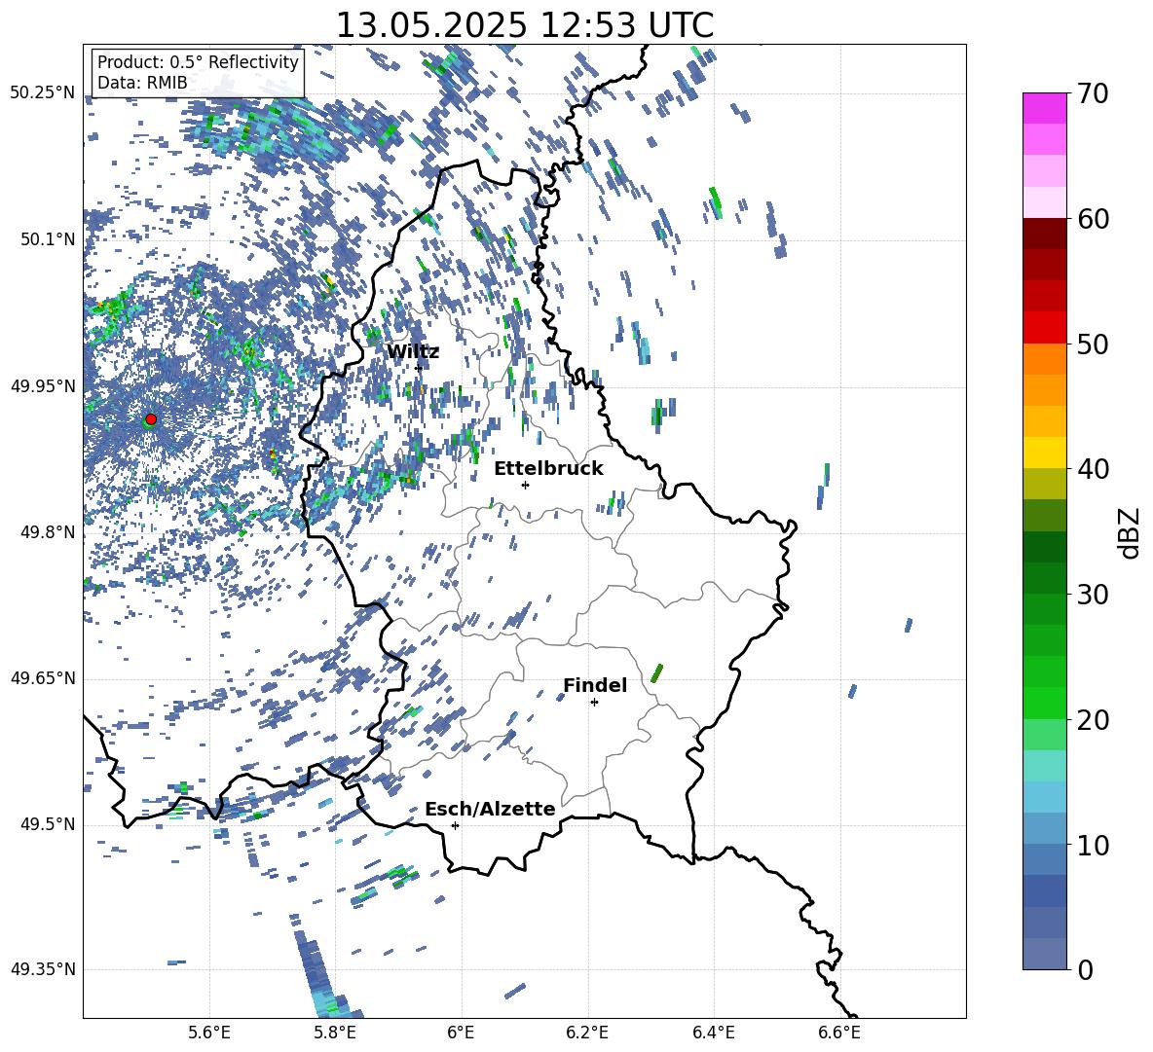Click the bright green 20 dBZ swatch

pos(1044,703)
